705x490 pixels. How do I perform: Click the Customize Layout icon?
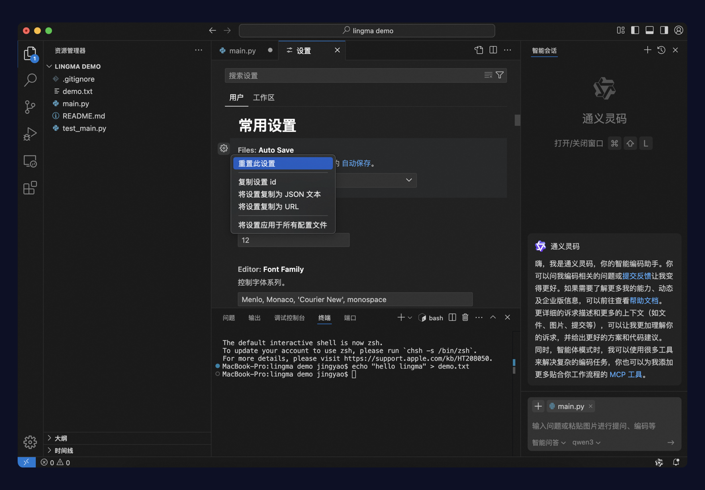click(621, 30)
